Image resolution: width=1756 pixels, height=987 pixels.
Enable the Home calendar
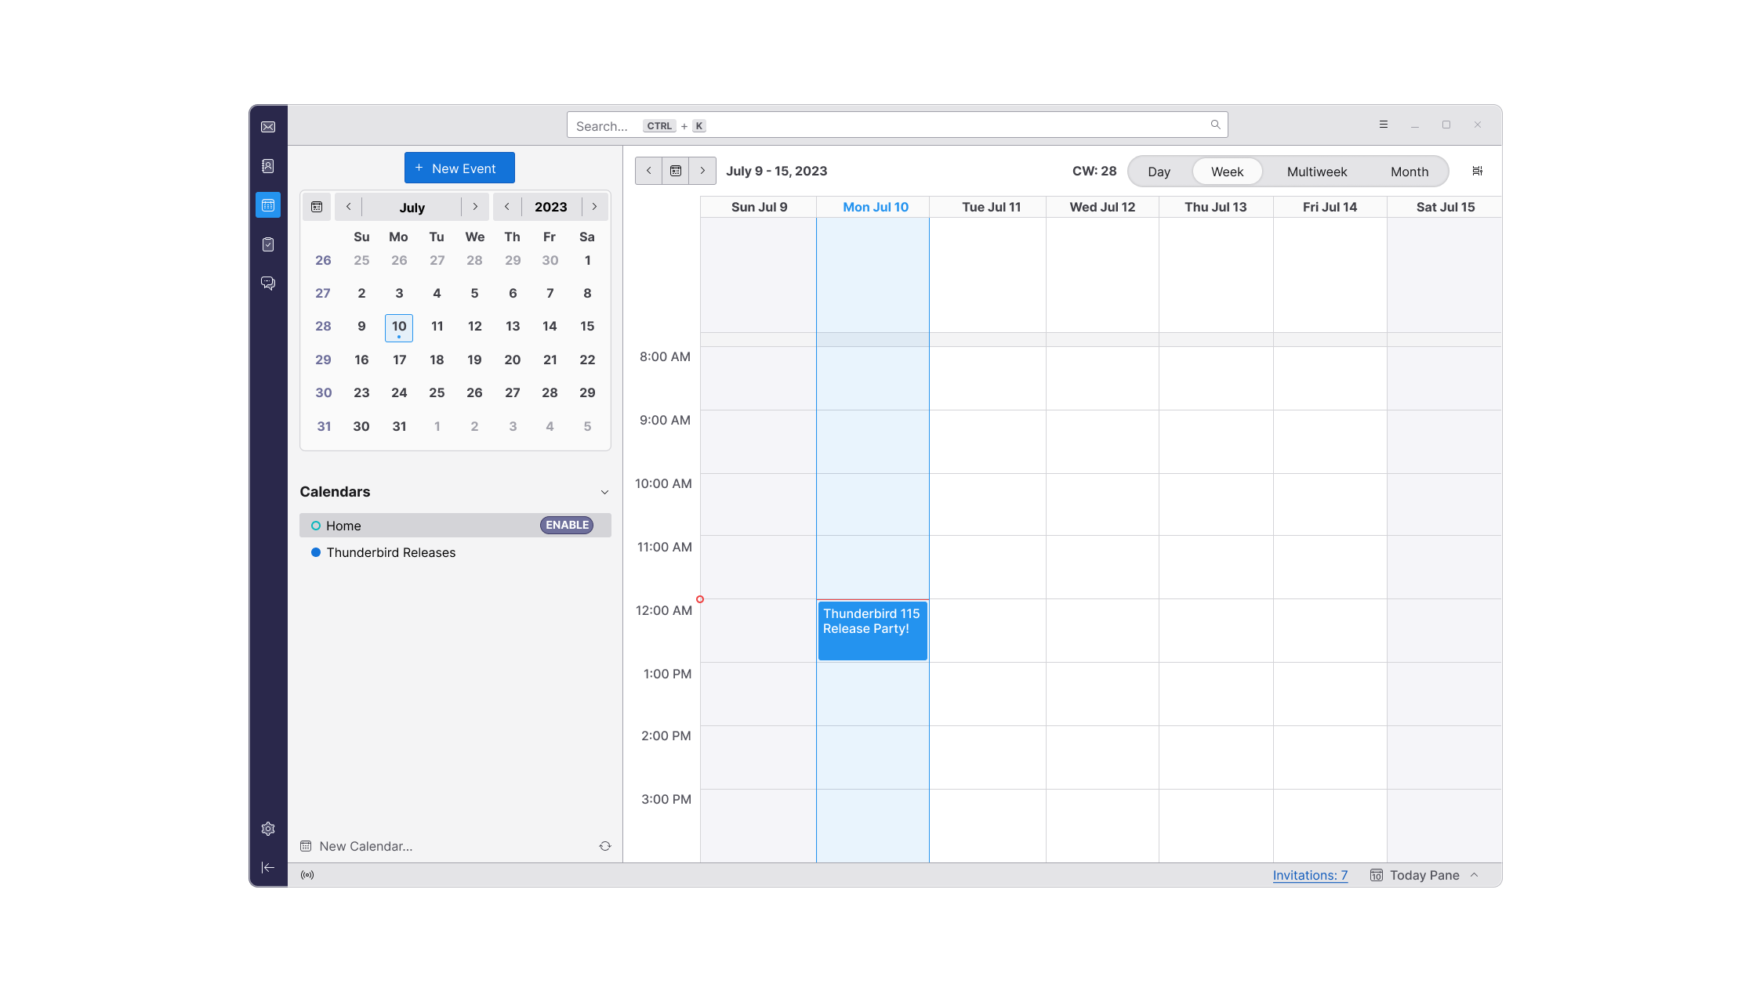(567, 524)
